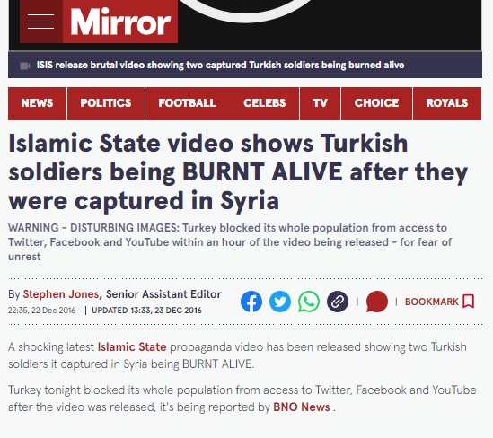Go to the FOOTBALL section

pos(187,103)
